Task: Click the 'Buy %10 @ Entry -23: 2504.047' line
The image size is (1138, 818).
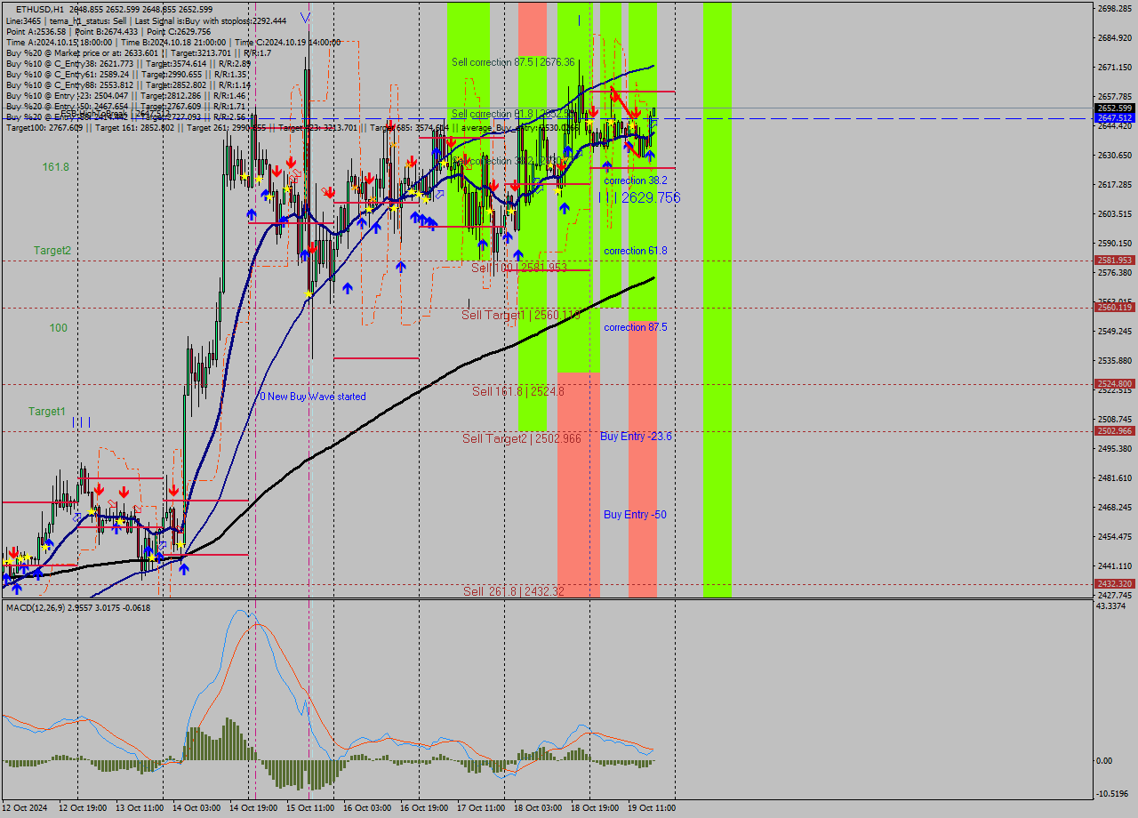Action: (126, 95)
